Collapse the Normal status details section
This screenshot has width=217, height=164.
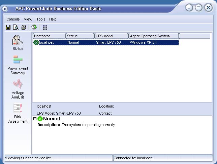pyautogui.click(x=35, y=119)
